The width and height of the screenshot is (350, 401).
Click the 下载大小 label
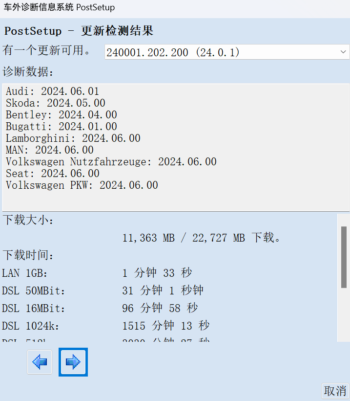point(28,220)
